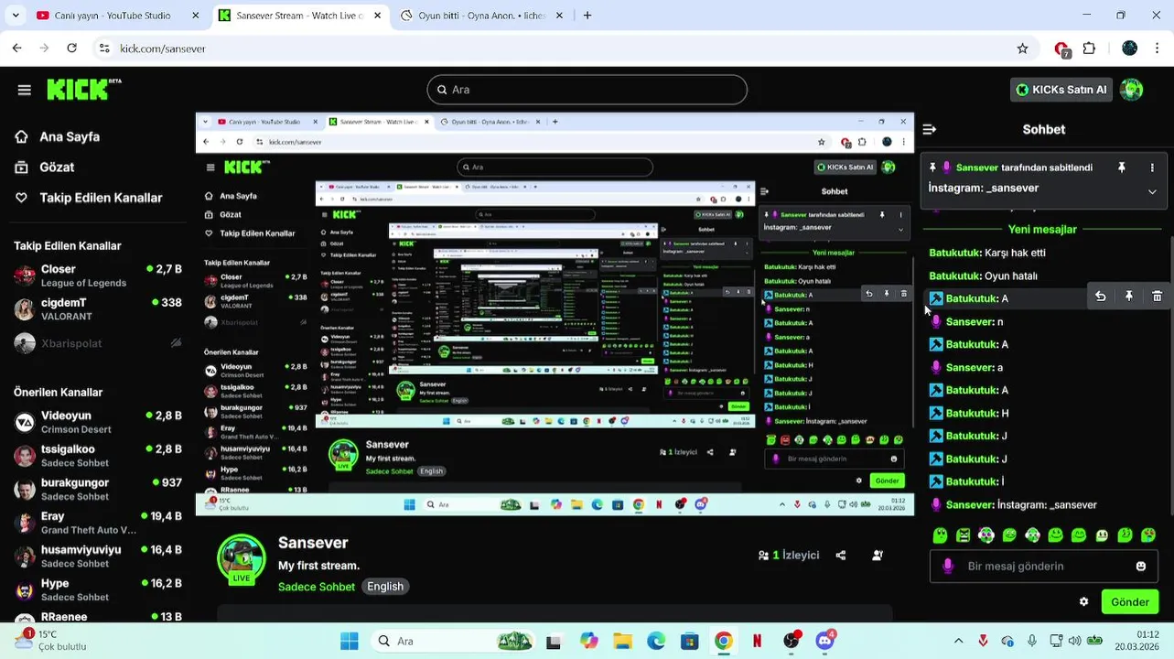The image size is (1174, 659).
Task: Collapse the Sohbet chat panel
Action: pos(929,130)
